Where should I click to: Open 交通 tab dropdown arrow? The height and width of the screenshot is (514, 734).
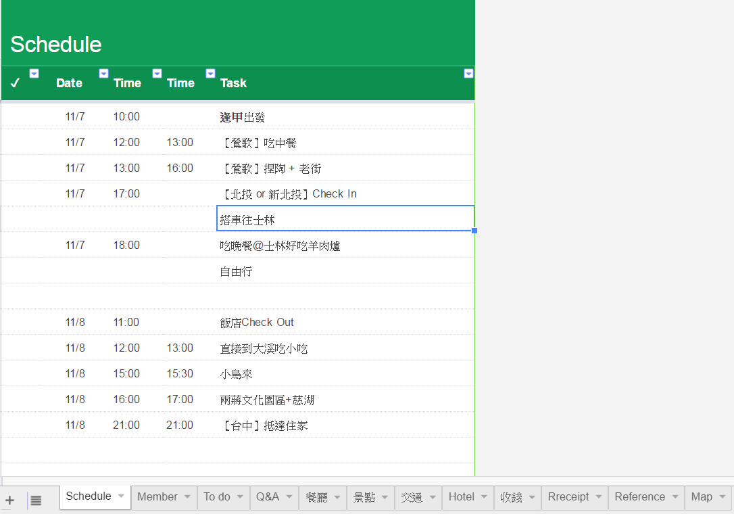click(433, 497)
